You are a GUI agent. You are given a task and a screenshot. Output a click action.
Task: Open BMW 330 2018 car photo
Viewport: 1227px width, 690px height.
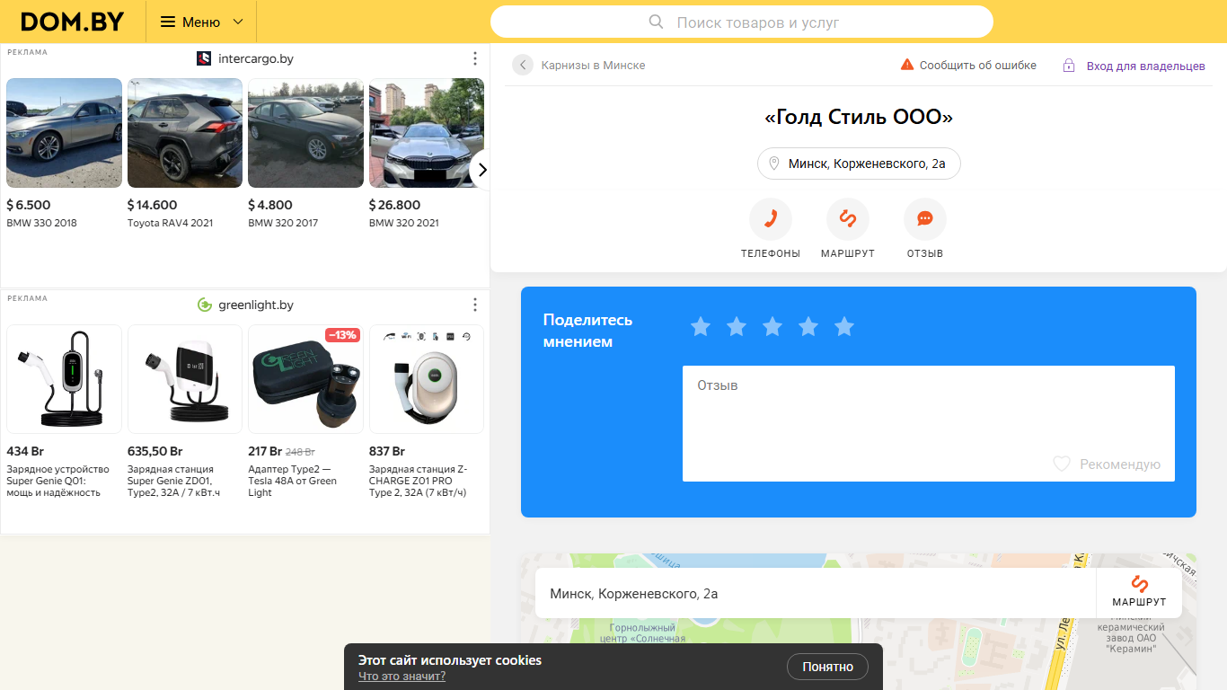pyautogui.click(x=64, y=133)
